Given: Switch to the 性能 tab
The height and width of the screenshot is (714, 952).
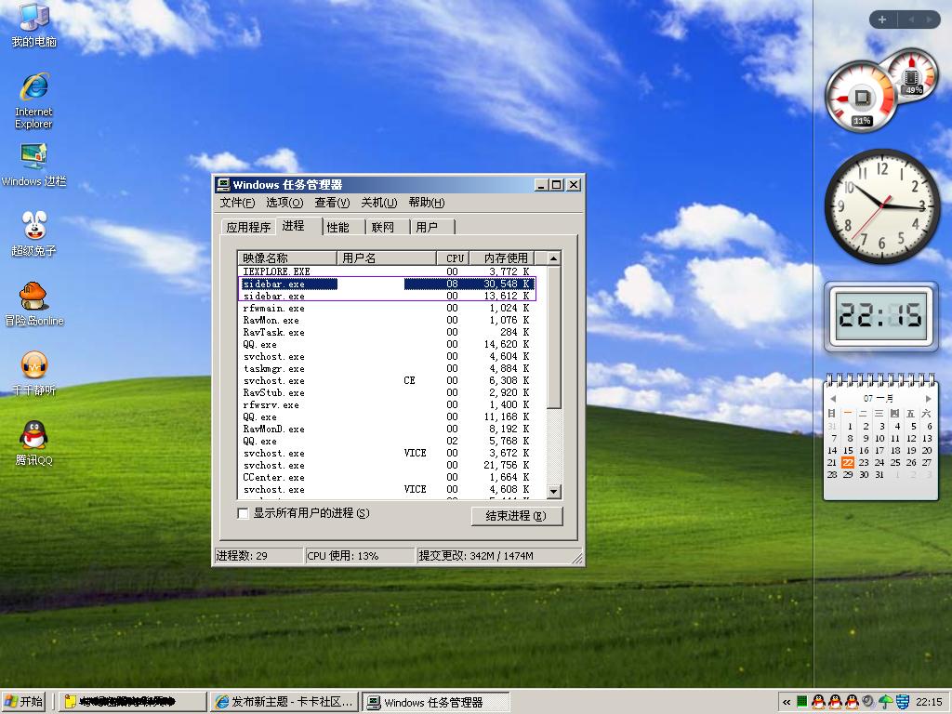Looking at the screenshot, I should [338, 227].
